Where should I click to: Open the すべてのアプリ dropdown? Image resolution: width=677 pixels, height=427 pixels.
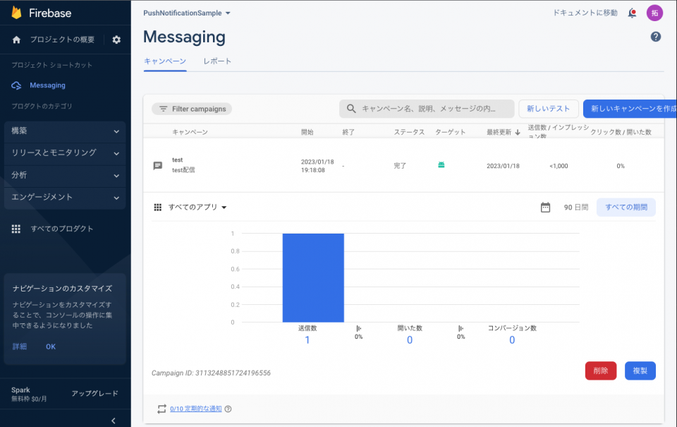194,207
